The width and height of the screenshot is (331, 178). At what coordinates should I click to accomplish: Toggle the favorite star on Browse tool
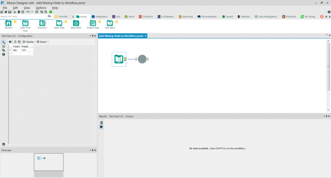click(x=15, y=22)
